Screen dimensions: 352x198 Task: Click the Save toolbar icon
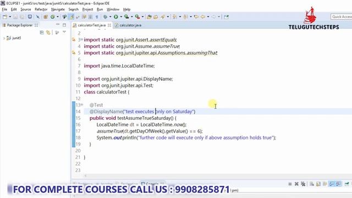15,17
